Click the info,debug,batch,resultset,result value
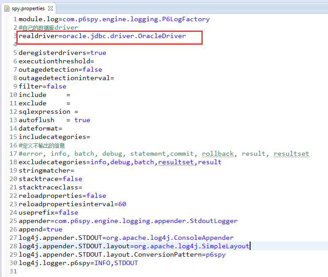The width and height of the screenshot is (328, 277). point(156,162)
